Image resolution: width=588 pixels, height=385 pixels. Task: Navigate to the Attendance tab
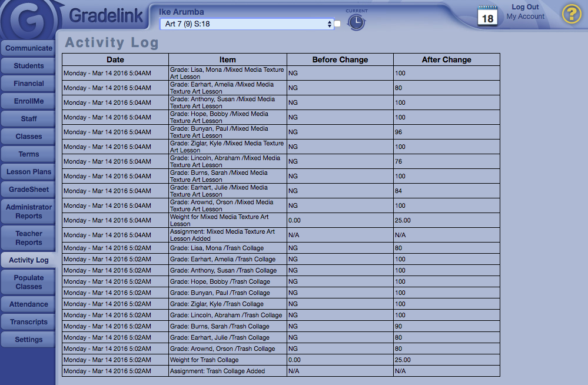29,304
